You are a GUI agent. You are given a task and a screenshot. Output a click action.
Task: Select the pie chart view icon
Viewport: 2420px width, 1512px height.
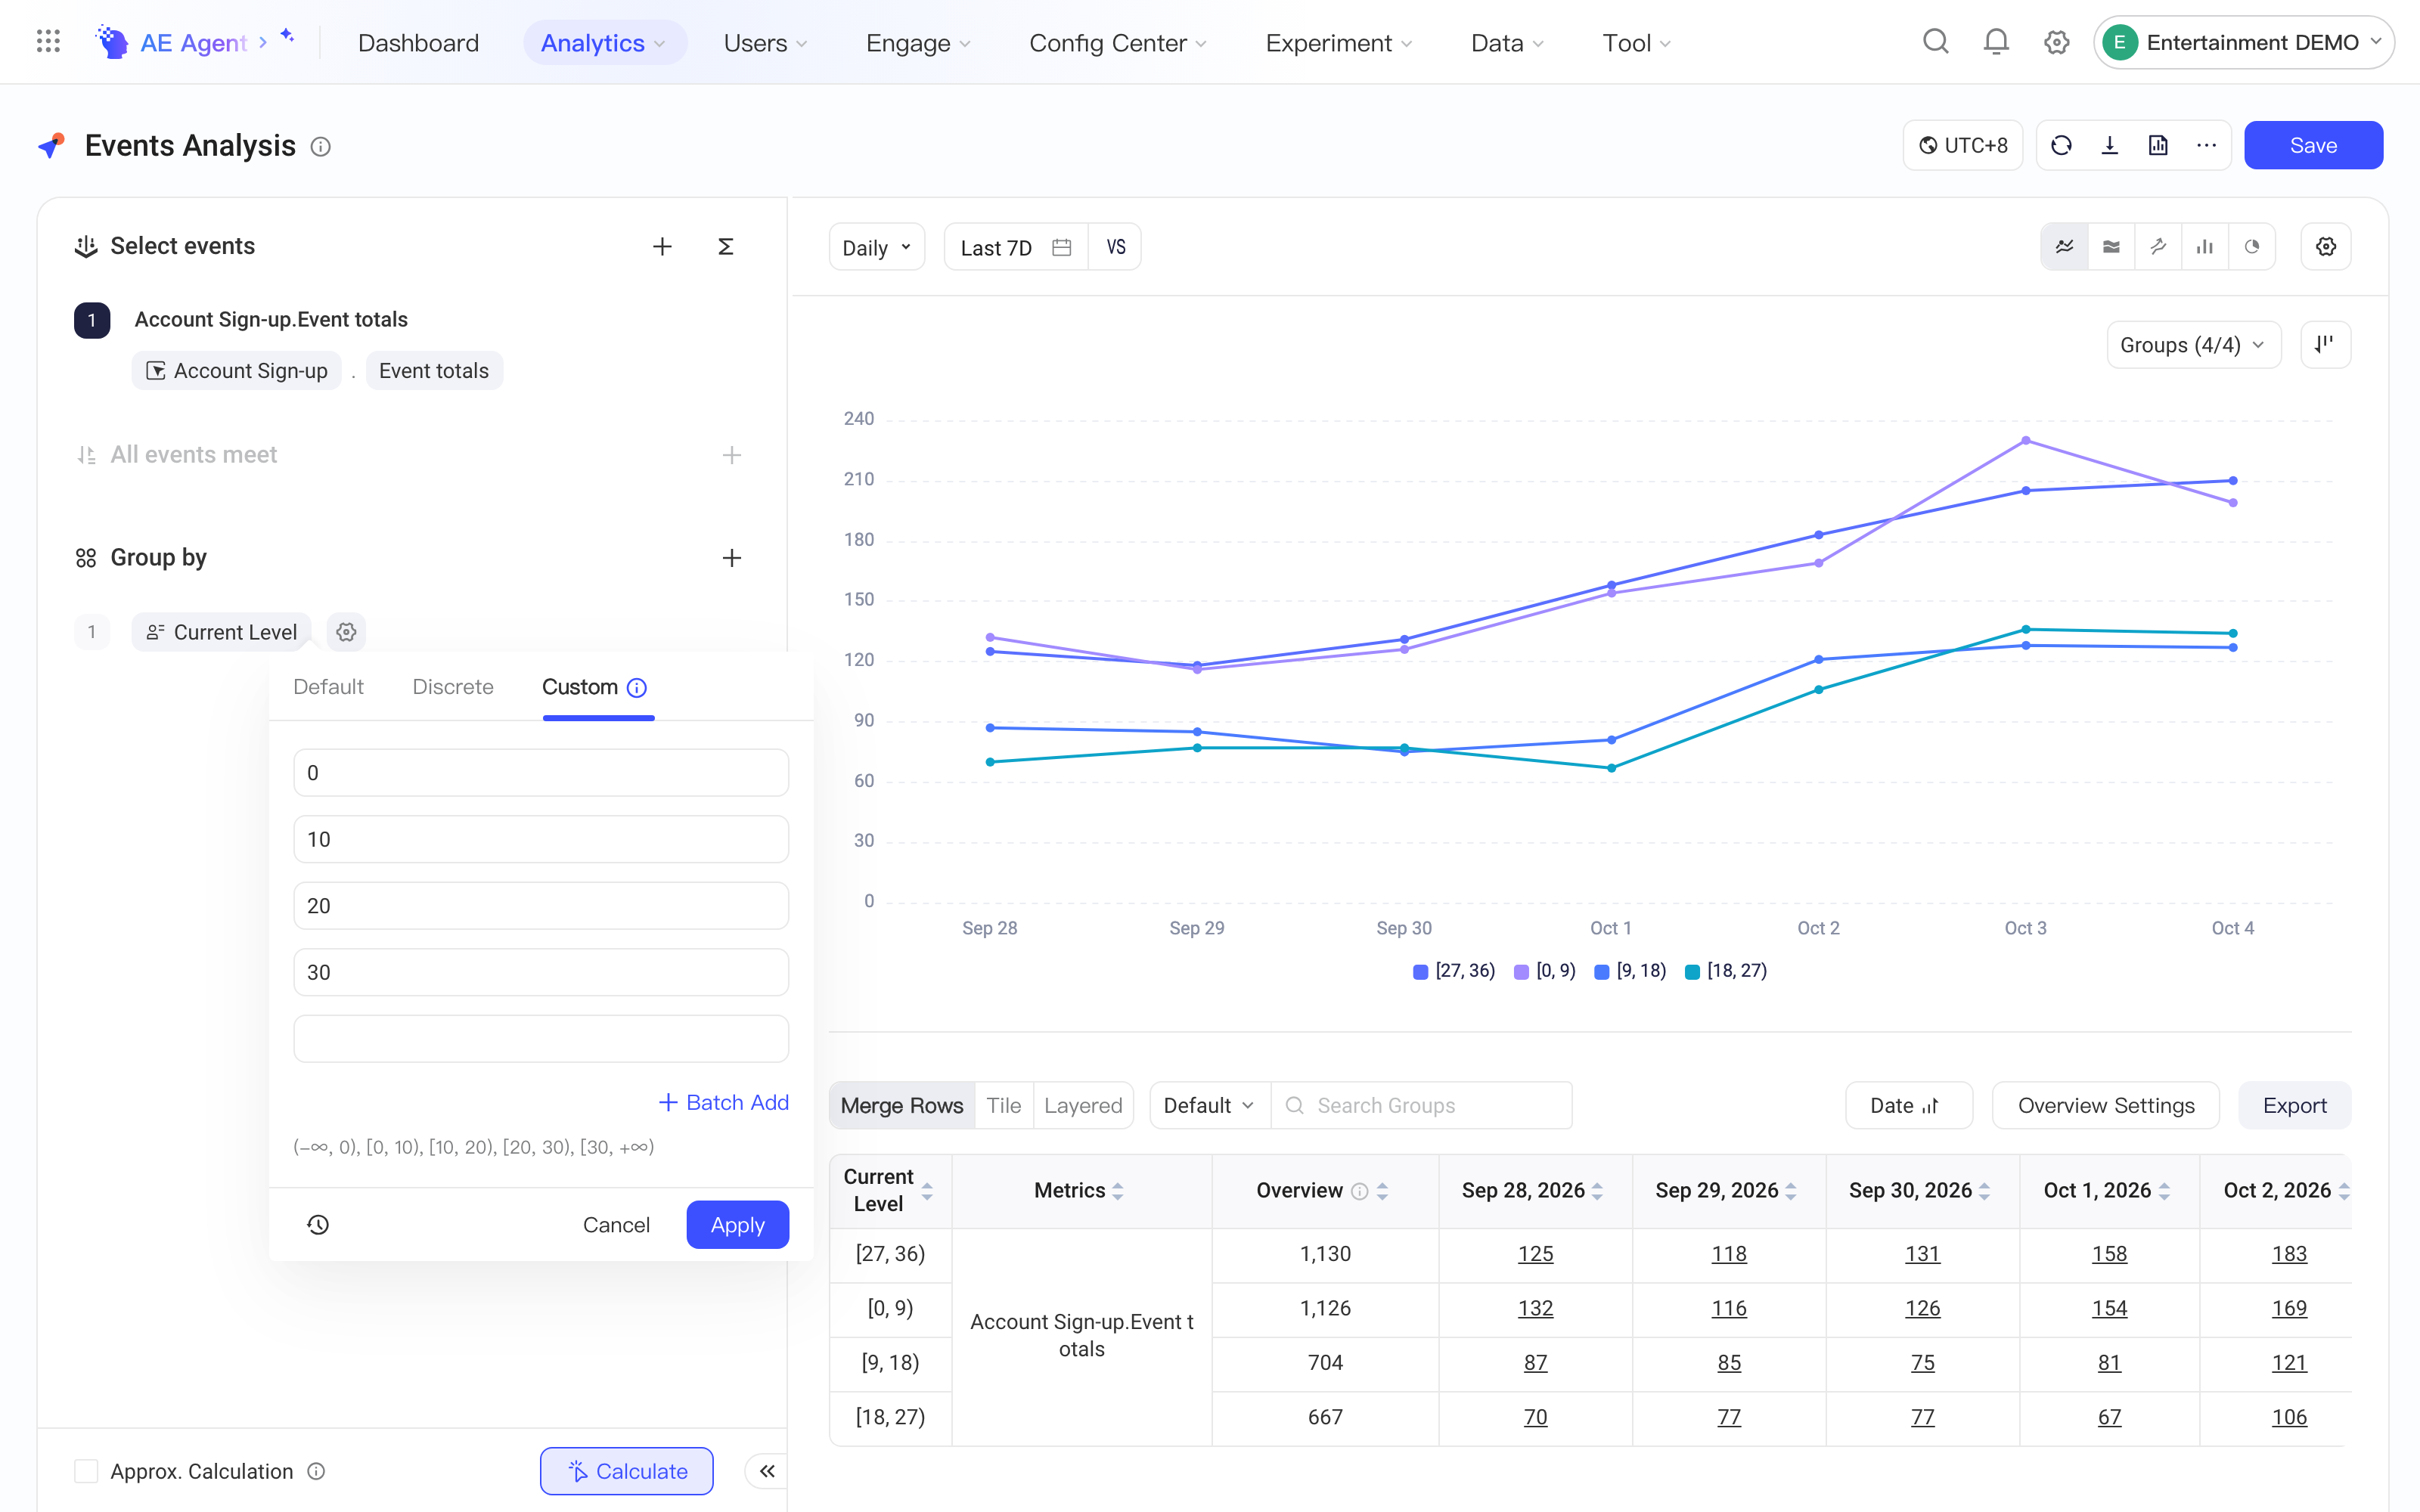(2252, 247)
